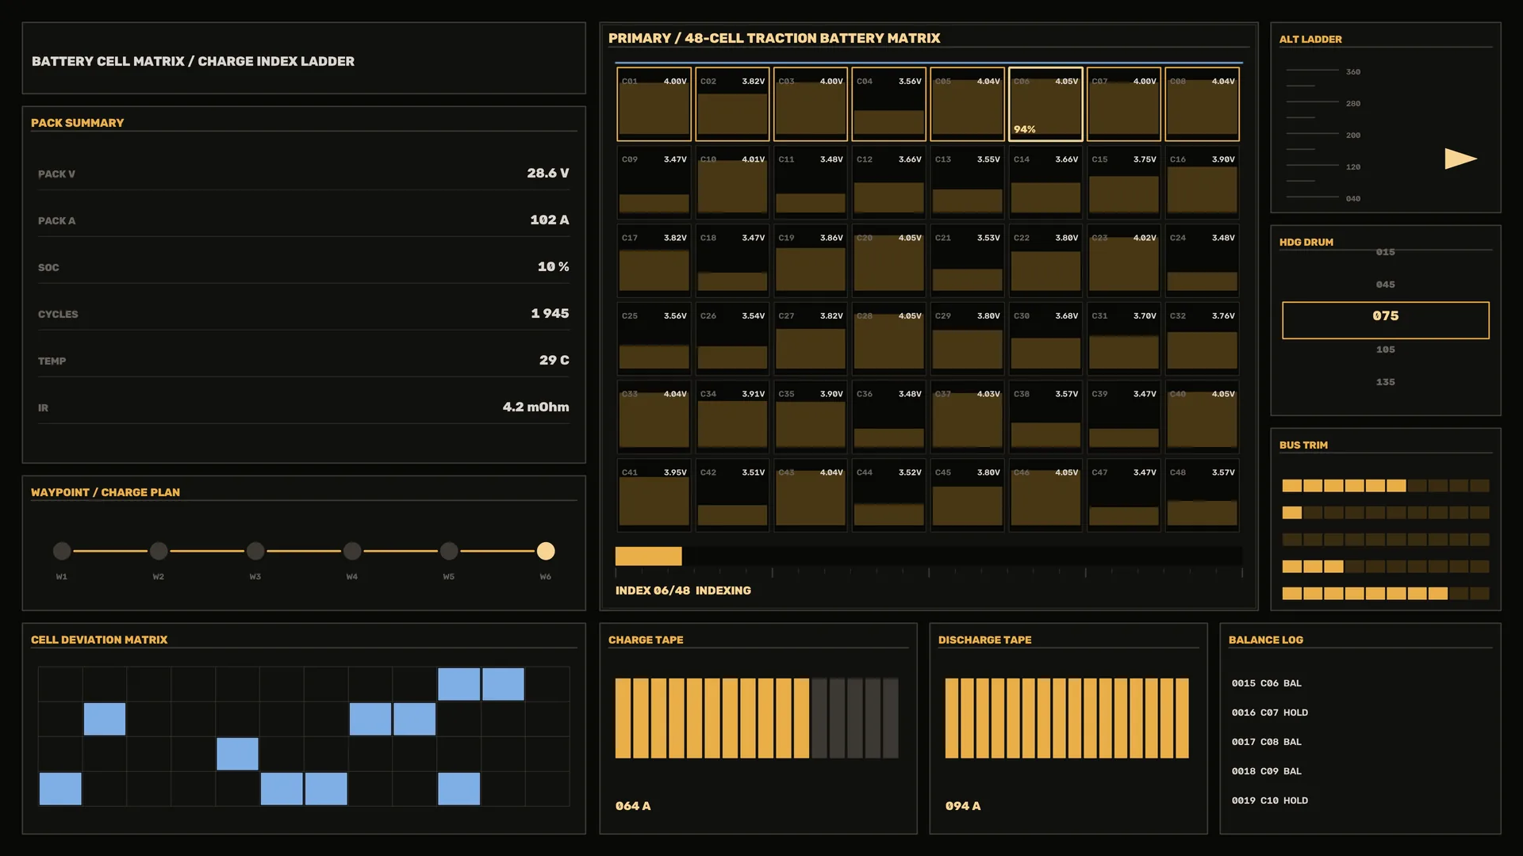Select the active waypoint W6 node
Image resolution: width=1523 pixels, height=856 pixels.
pos(546,551)
